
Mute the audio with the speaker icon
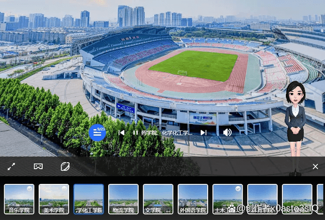[x=227, y=132]
